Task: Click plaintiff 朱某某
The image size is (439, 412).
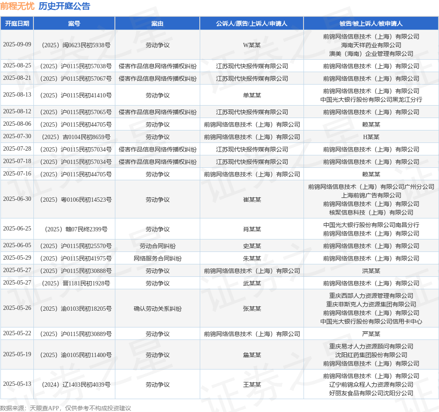Action: click(x=252, y=258)
